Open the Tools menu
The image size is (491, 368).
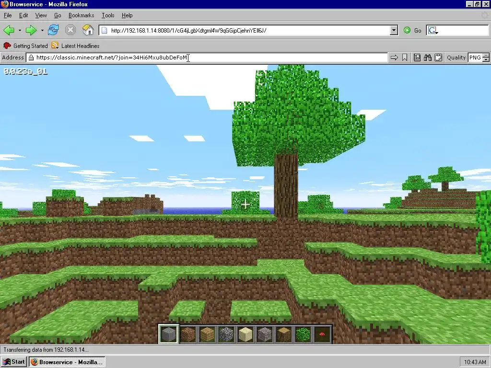tap(108, 15)
